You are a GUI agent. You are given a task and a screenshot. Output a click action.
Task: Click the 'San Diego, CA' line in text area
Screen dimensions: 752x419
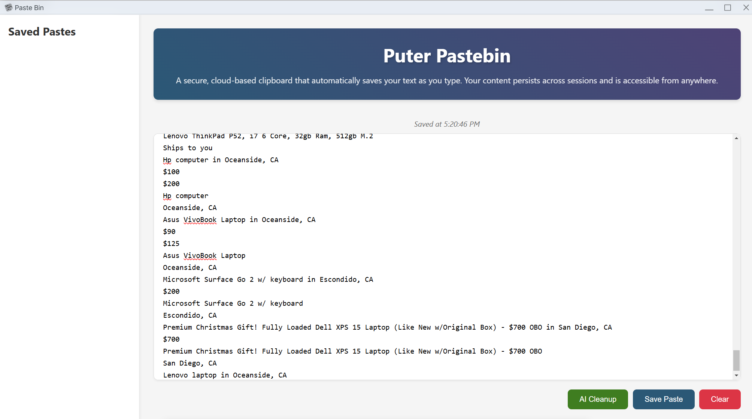tap(189, 363)
